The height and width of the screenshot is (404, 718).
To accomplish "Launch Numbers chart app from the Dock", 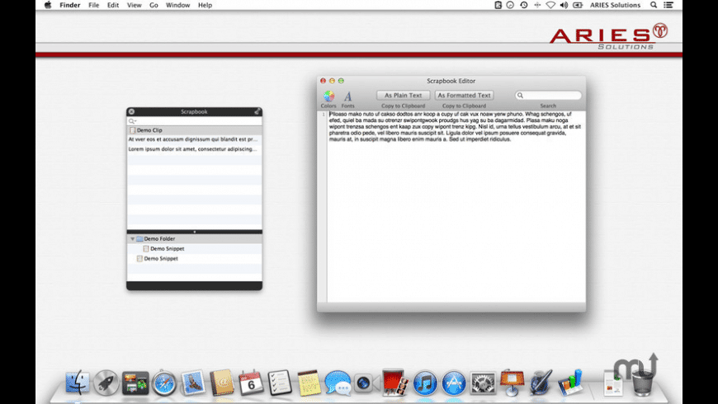I will (570, 383).
